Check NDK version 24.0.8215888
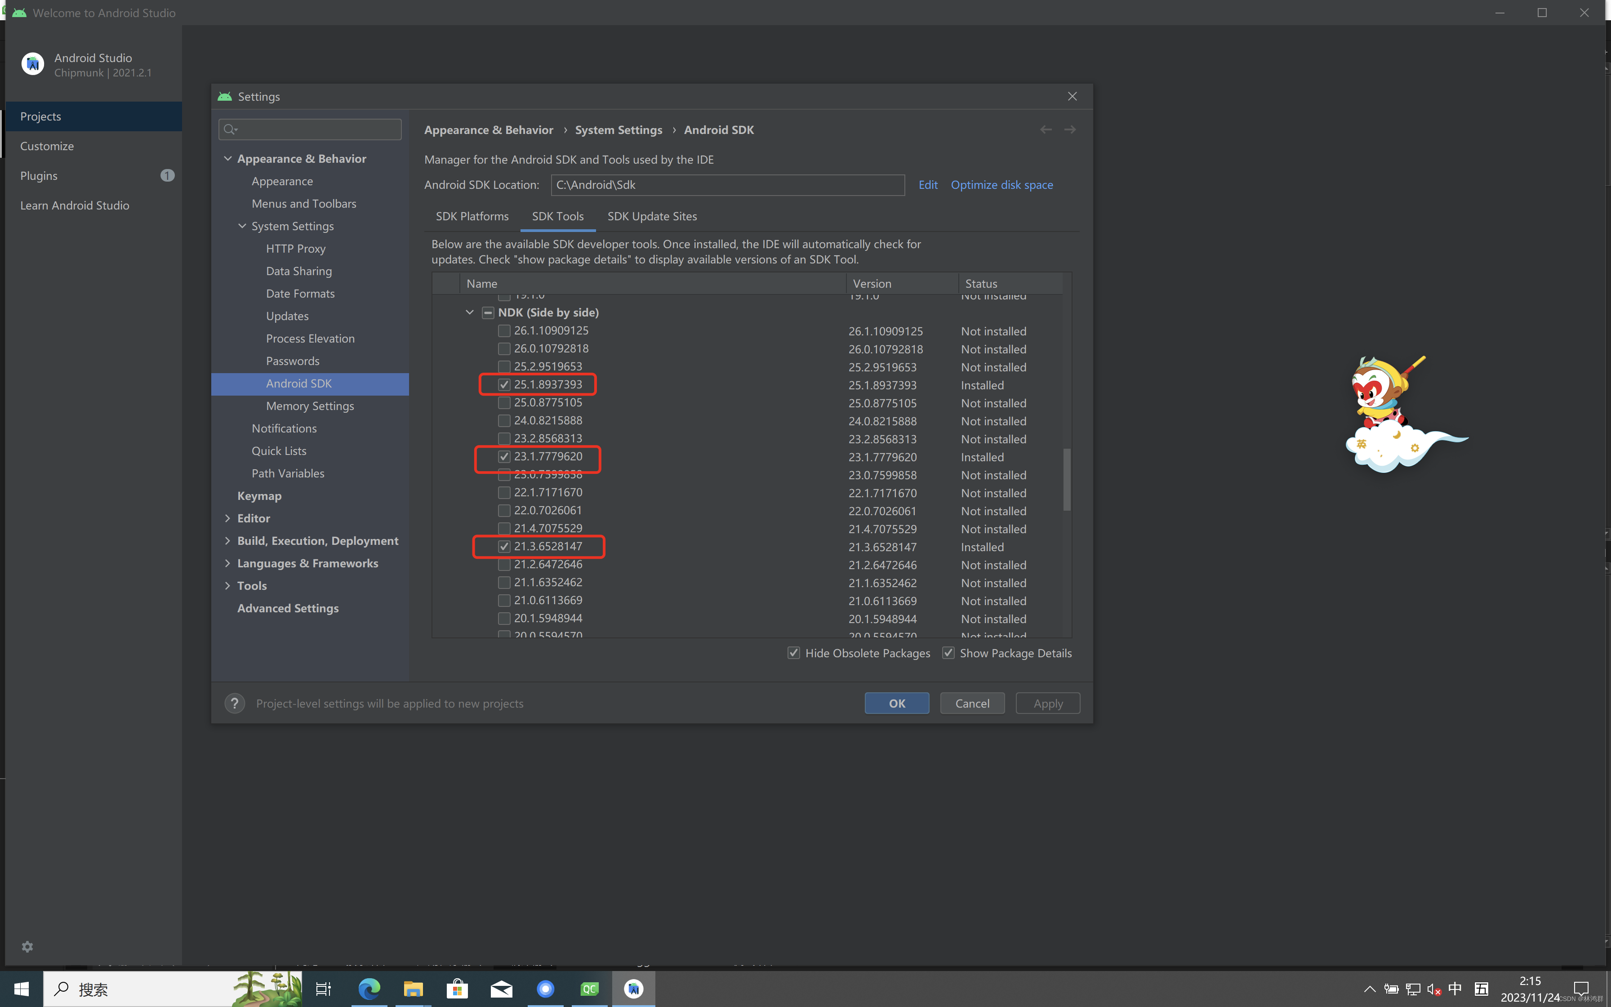Screen dimensions: 1611x1007 504,420
